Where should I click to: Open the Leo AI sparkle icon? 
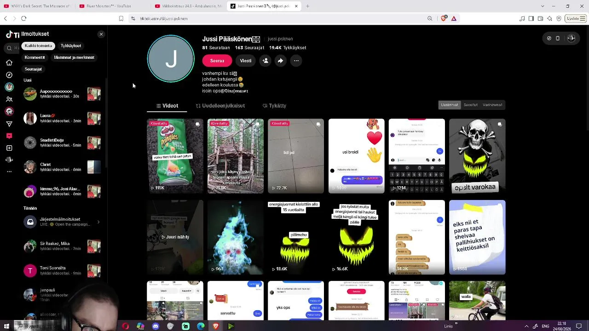[549, 18]
